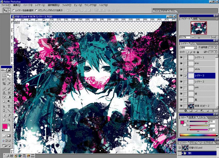Delete layer using trash icon
Image resolution: width=219 pixels, height=158 pixels.
(x=213, y=111)
